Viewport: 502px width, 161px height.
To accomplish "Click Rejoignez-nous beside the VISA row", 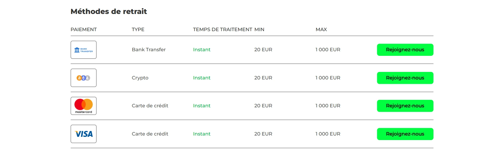I will 405,134.
